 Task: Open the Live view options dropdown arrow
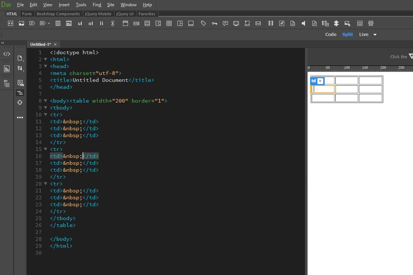(x=375, y=35)
